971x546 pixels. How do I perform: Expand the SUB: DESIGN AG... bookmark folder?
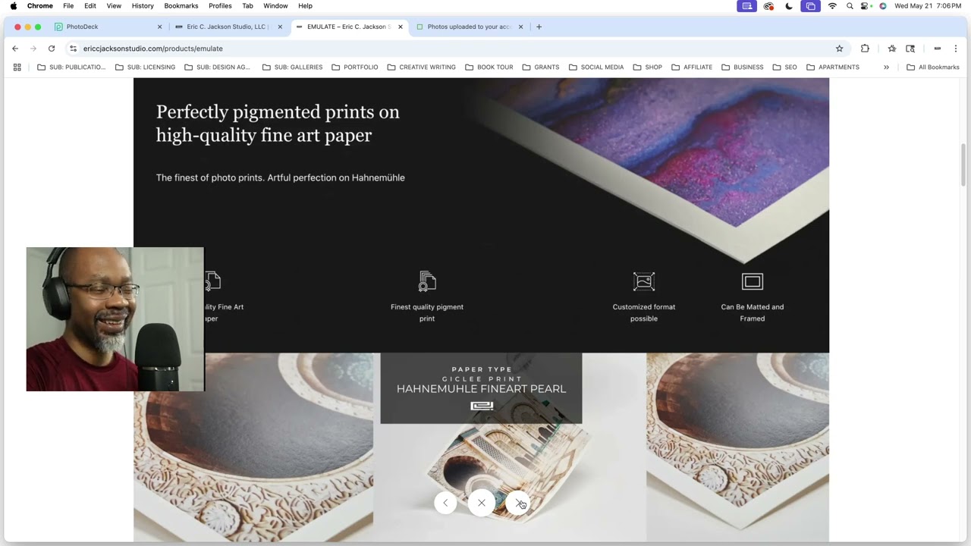coord(217,67)
